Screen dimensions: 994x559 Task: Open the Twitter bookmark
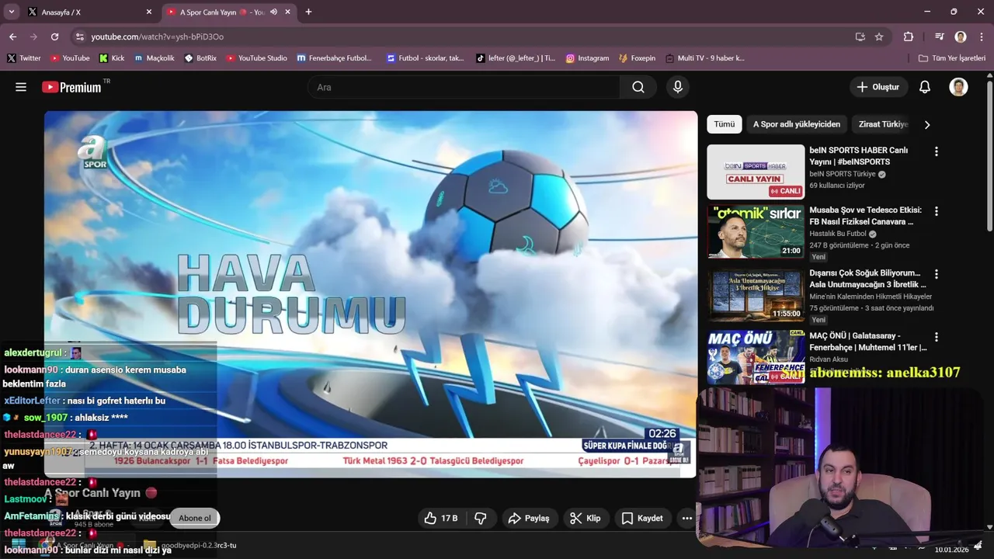[23, 58]
